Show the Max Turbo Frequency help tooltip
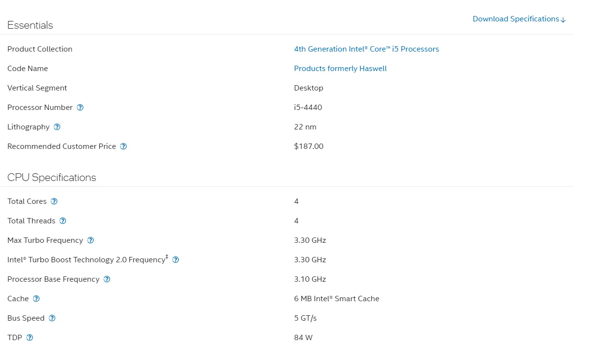This screenshot has height=363, width=616. [x=91, y=240]
